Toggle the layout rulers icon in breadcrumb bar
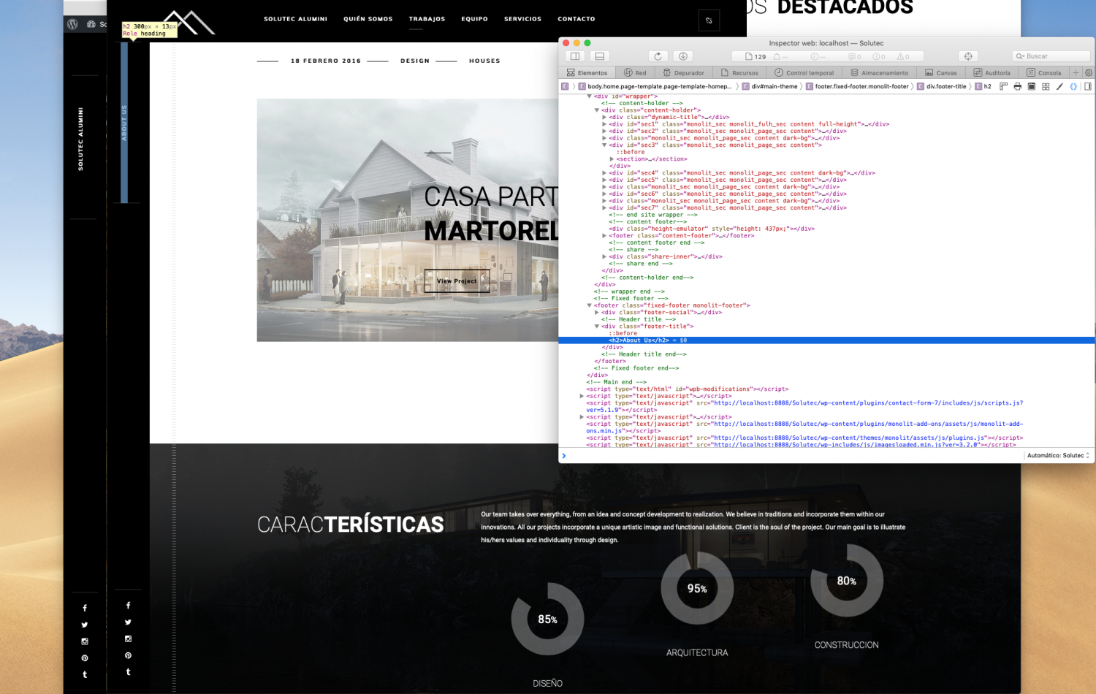The width and height of the screenshot is (1096, 694). 1003,86
